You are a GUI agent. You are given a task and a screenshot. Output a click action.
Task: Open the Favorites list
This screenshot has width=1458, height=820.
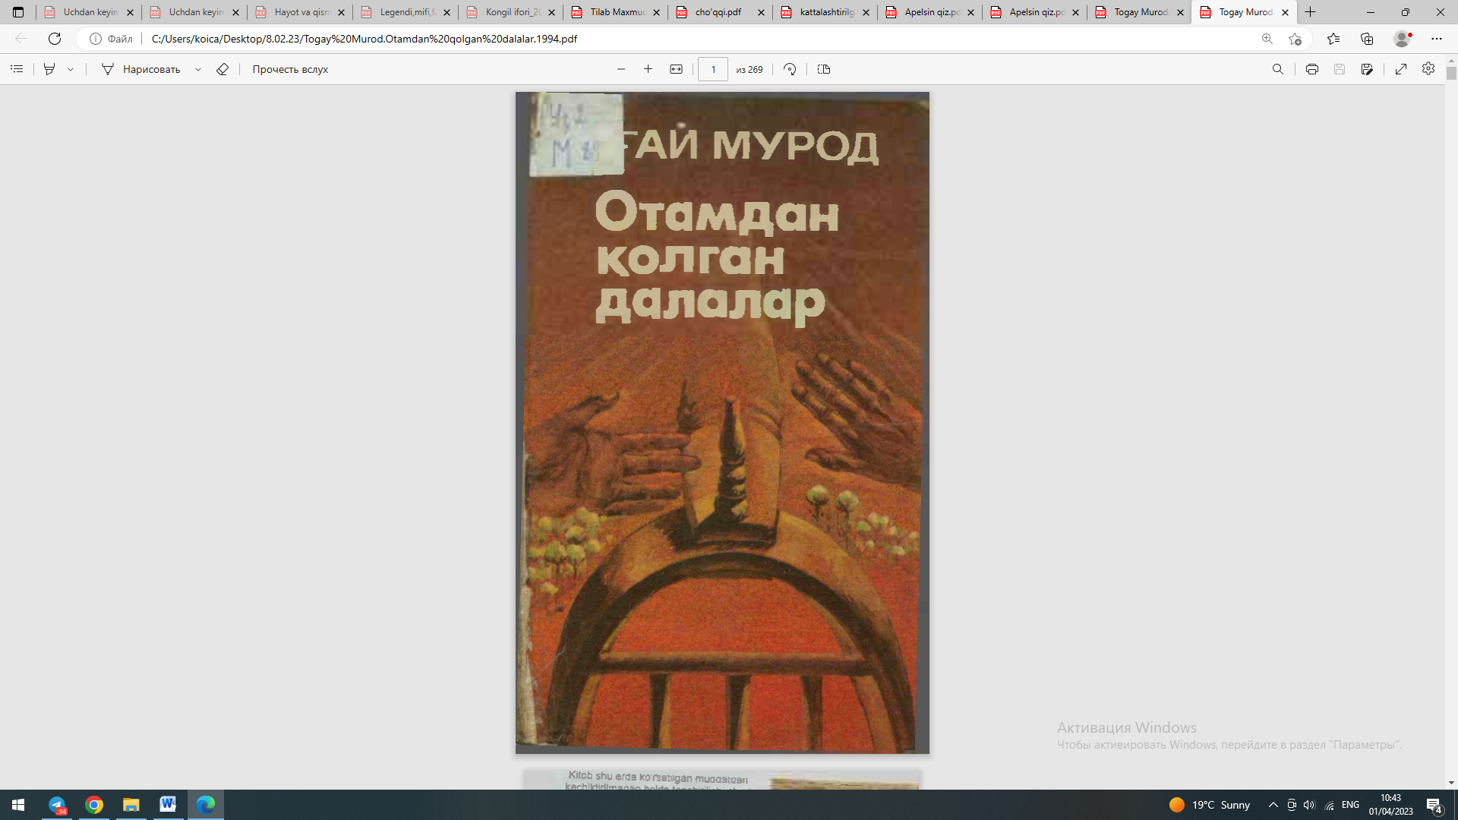pos(1333,39)
